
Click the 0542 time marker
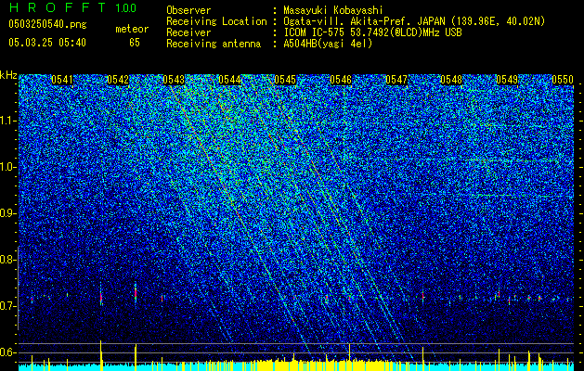coord(118,80)
